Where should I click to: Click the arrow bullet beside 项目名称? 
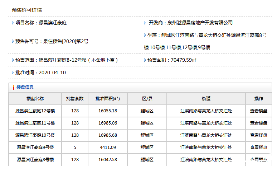point(13,23)
